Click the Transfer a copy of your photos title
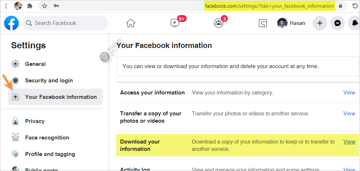The image size is (360, 171). tap(151, 117)
